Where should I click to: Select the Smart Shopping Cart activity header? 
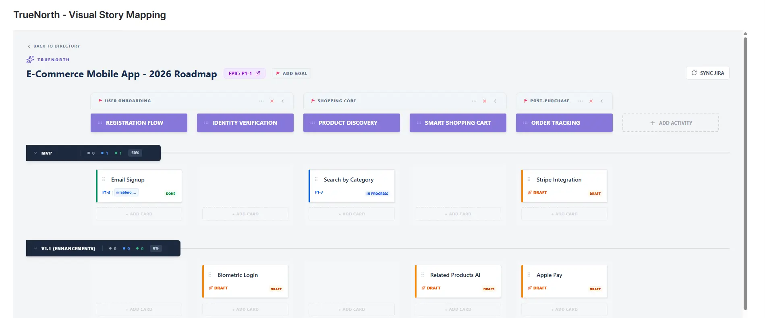(x=458, y=123)
